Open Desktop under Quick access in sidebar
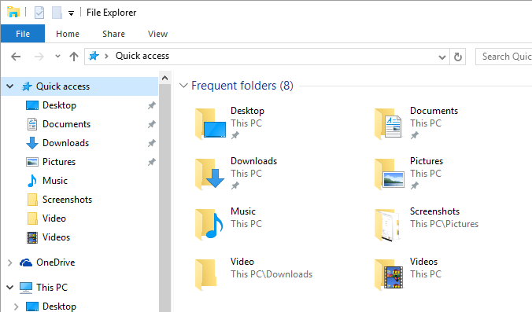The width and height of the screenshot is (532, 312). click(59, 105)
